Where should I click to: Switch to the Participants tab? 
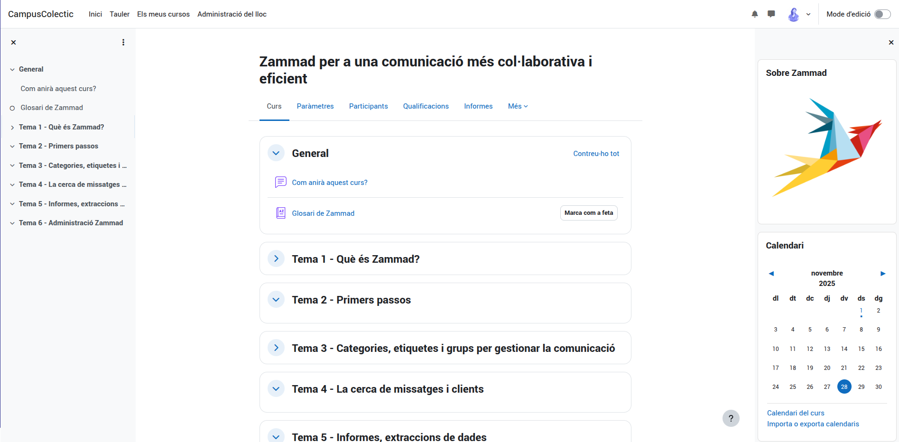[368, 106]
